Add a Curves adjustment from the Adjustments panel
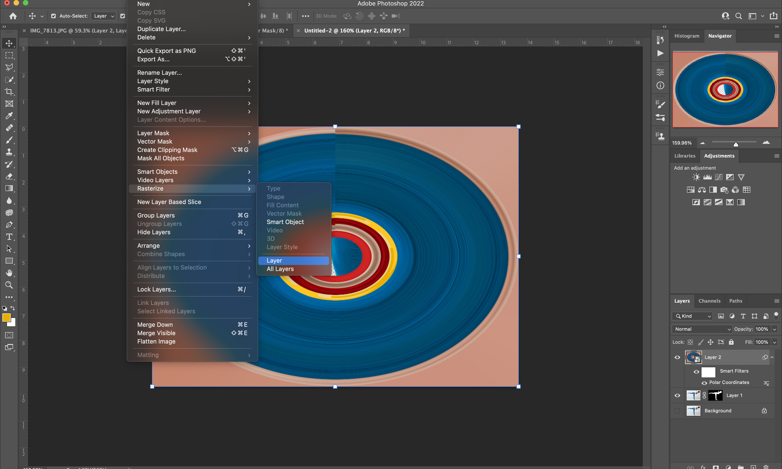 718,177
